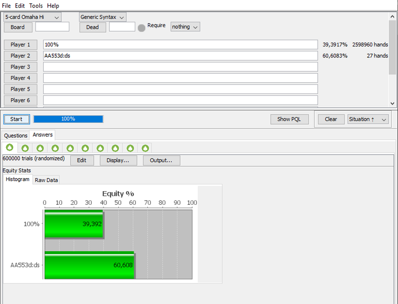Viewport: 398px width, 304px height.
Task: Open the eighth green spade answer tab
Action: coord(115,148)
